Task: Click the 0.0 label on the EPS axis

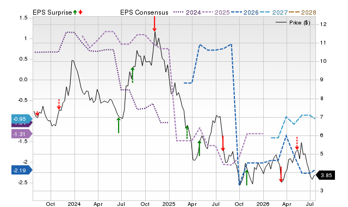Action: (x=23, y=80)
